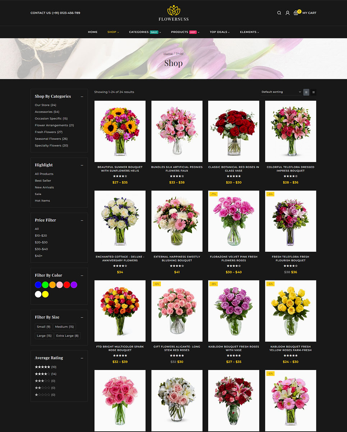Click the Flowersuss logo
This screenshot has height=432, width=347.
(x=173, y=13)
